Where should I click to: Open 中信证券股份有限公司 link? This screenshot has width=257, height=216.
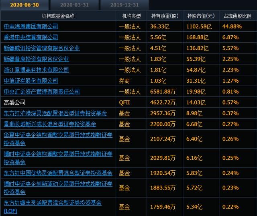pos(31,81)
